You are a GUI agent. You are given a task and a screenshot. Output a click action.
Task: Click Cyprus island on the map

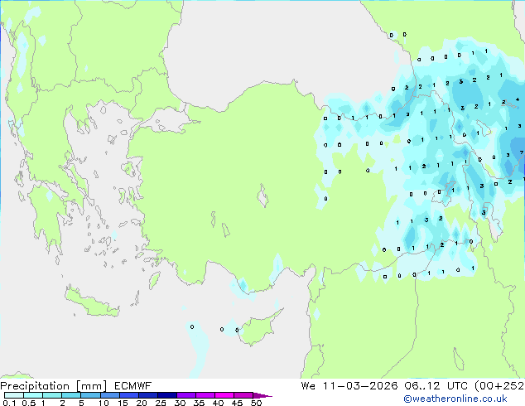point(258,328)
